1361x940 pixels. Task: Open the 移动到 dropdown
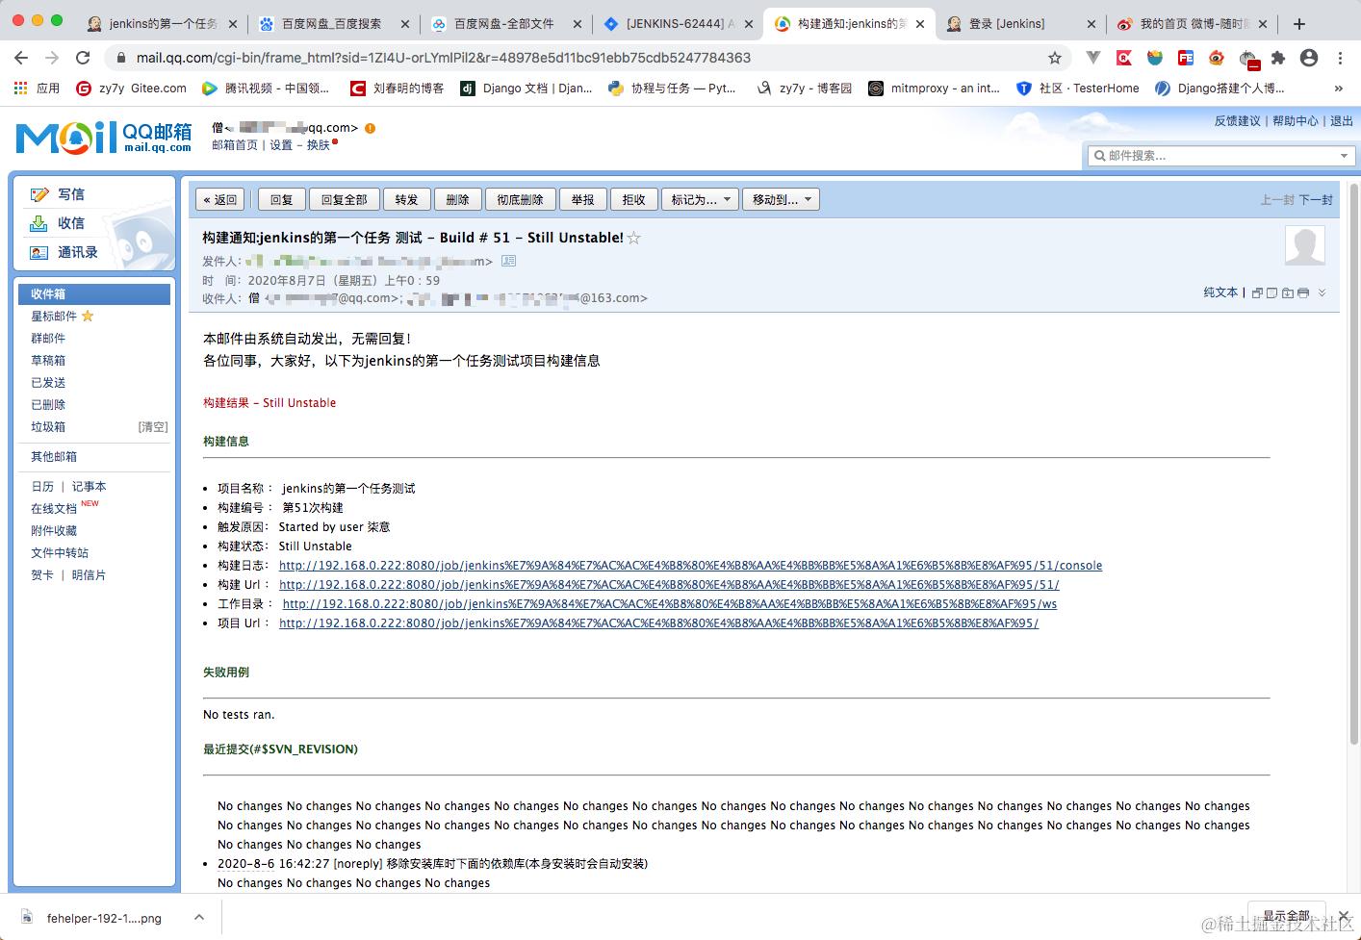point(781,199)
